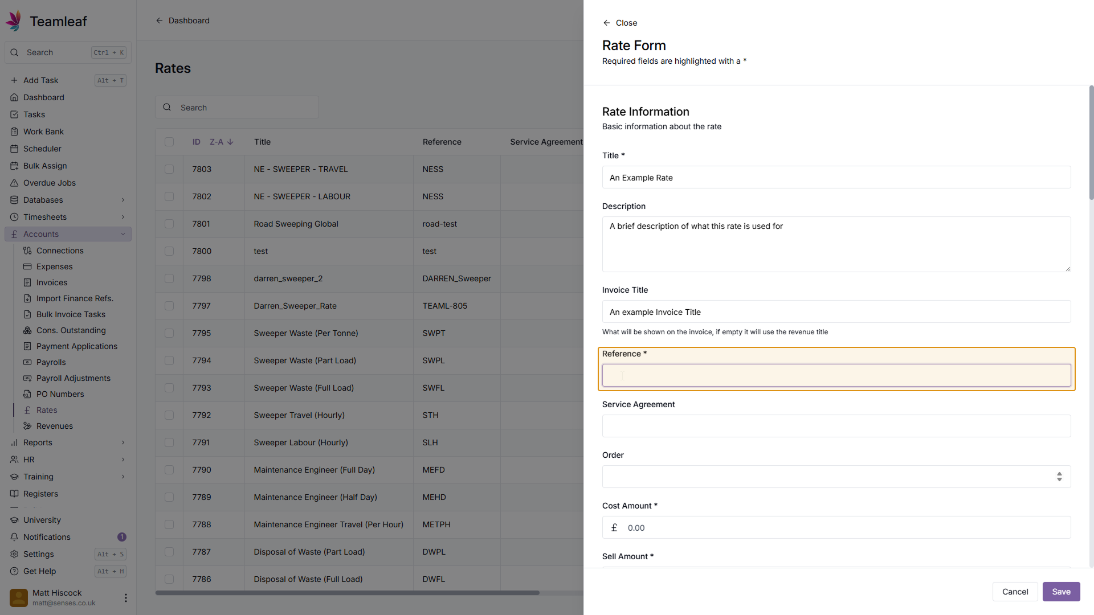Open the Invoices page from sidebar
The image size is (1094, 615).
(51, 282)
